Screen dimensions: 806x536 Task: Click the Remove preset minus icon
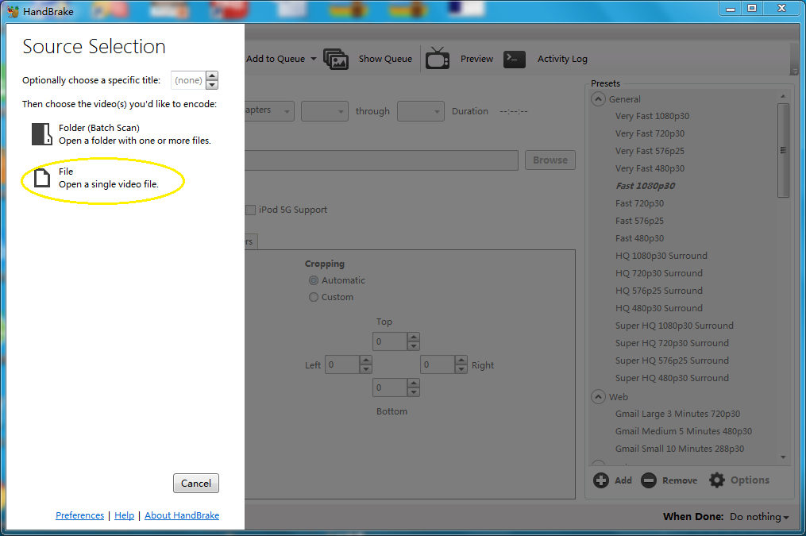(649, 480)
